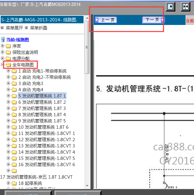The width and height of the screenshot is (194, 195).
Task: Expand 4 启动 充电4 plus box
Action: [8, 90]
